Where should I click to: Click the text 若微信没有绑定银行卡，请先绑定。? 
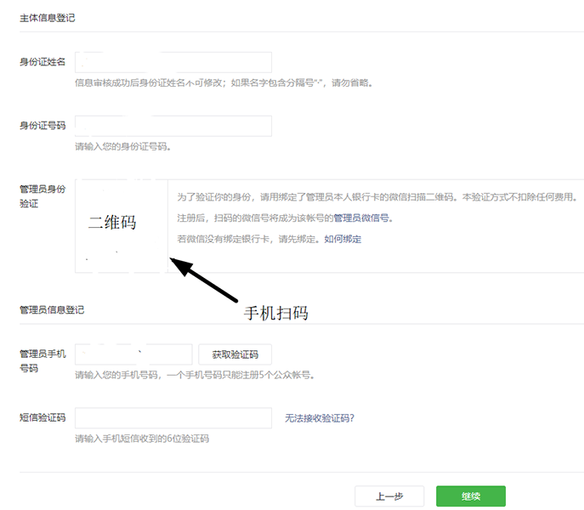(x=248, y=239)
